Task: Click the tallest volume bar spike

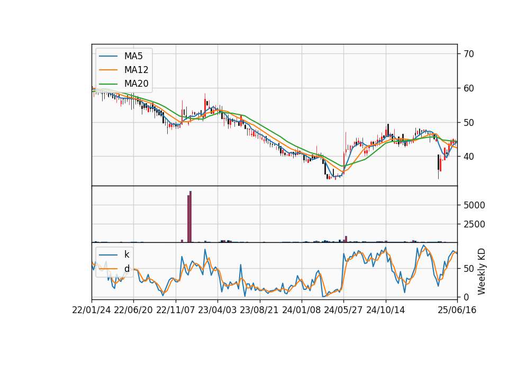Action: pyautogui.click(x=190, y=217)
